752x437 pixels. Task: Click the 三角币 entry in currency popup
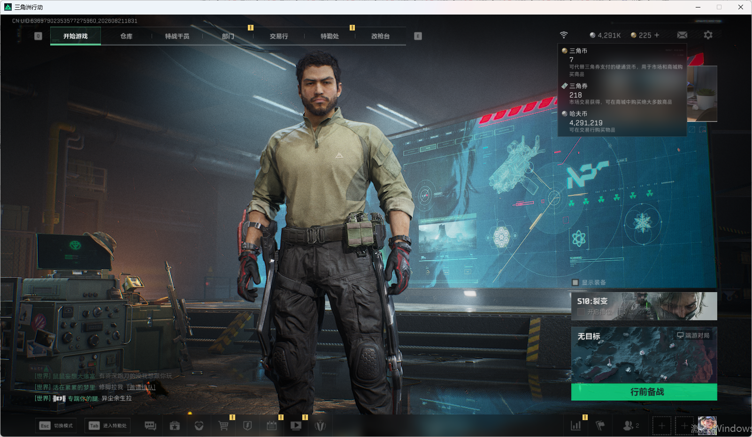(622, 62)
